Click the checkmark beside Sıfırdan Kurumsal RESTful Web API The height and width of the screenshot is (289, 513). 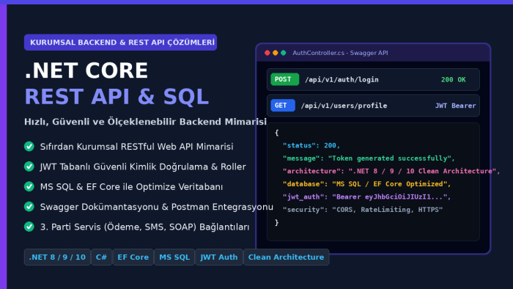pyautogui.click(x=29, y=146)
